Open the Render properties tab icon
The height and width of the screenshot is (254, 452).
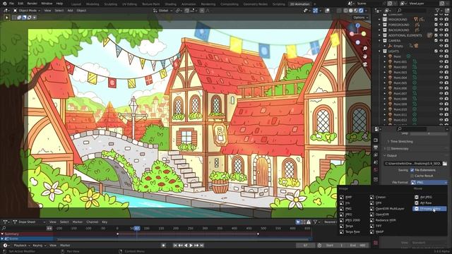pyautogui.click(x=376, y=140)
